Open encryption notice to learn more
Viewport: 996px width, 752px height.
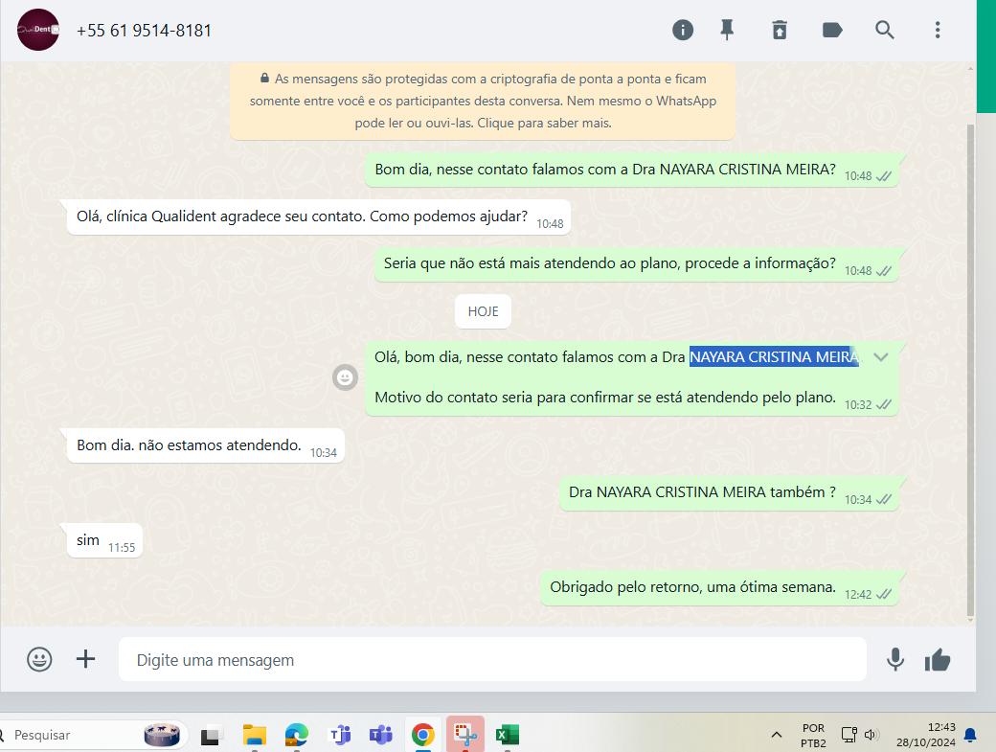483,101
